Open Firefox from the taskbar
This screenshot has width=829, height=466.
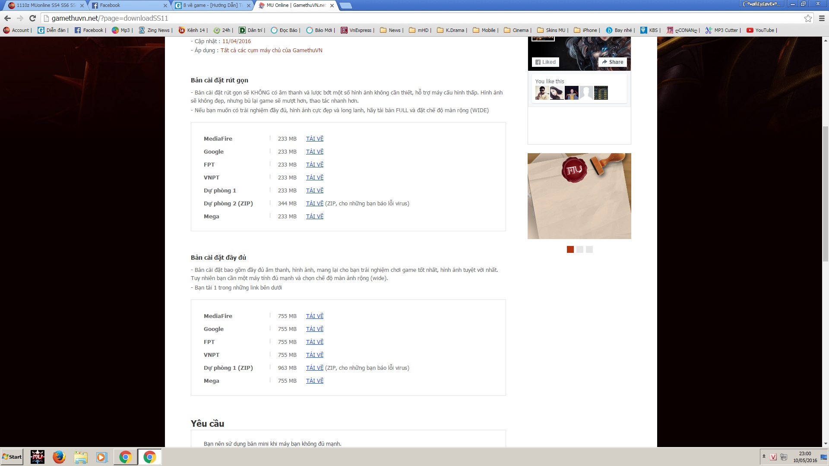pos(59,457)
